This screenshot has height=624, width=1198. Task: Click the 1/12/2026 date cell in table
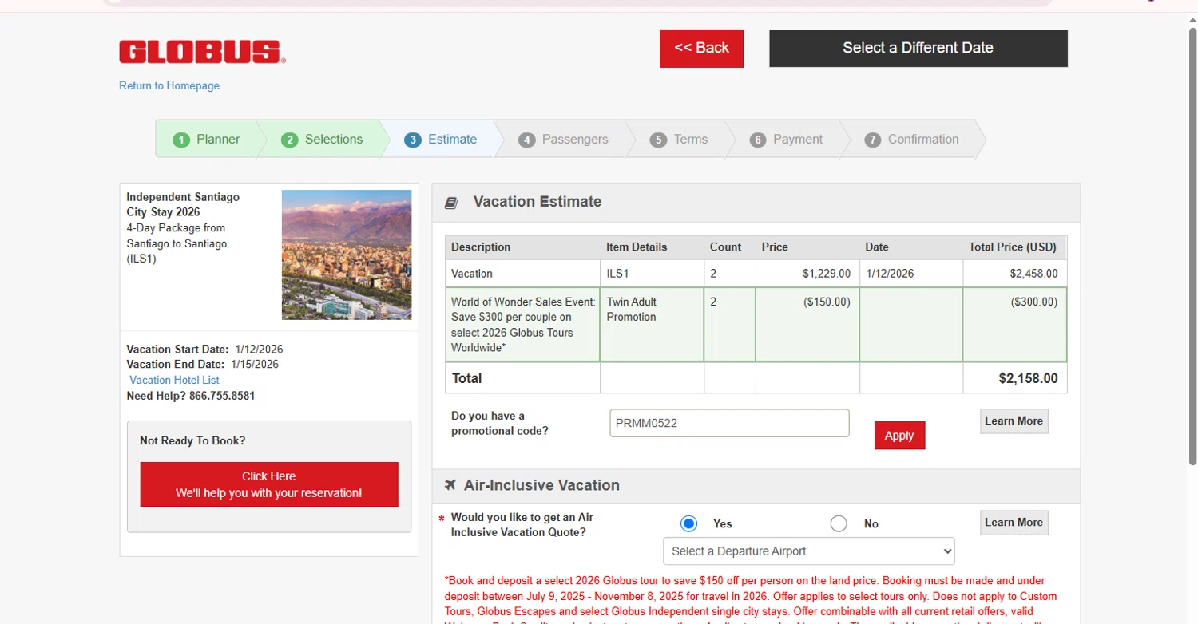tap(911, 273)
